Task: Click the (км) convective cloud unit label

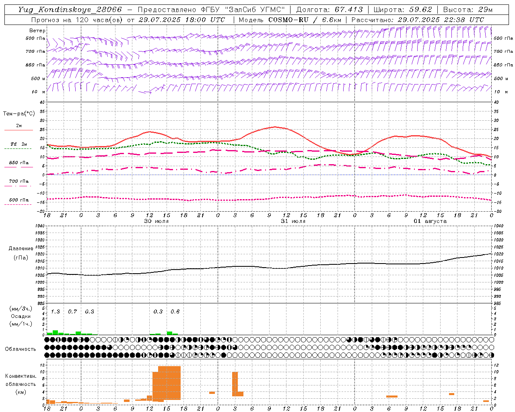Action: (x=21, y=392)
